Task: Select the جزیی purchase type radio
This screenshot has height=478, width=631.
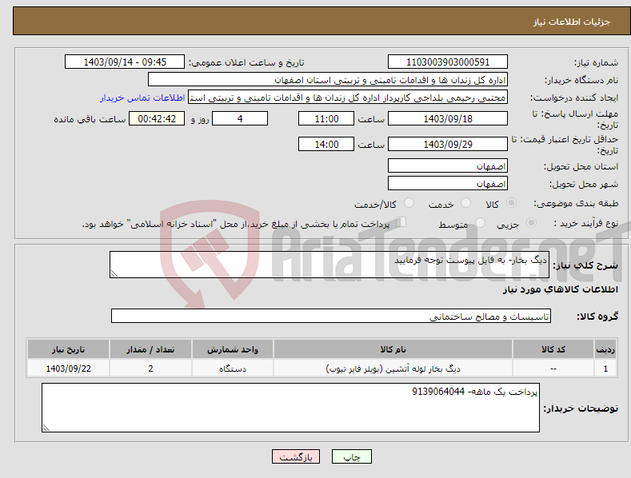Action: [531, 222]
